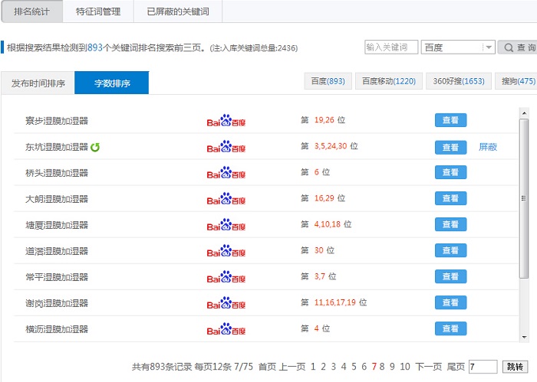Filter by 360好搜(1653) results
Viewport: 537px width, 382px height.
[x=459, y=81]
